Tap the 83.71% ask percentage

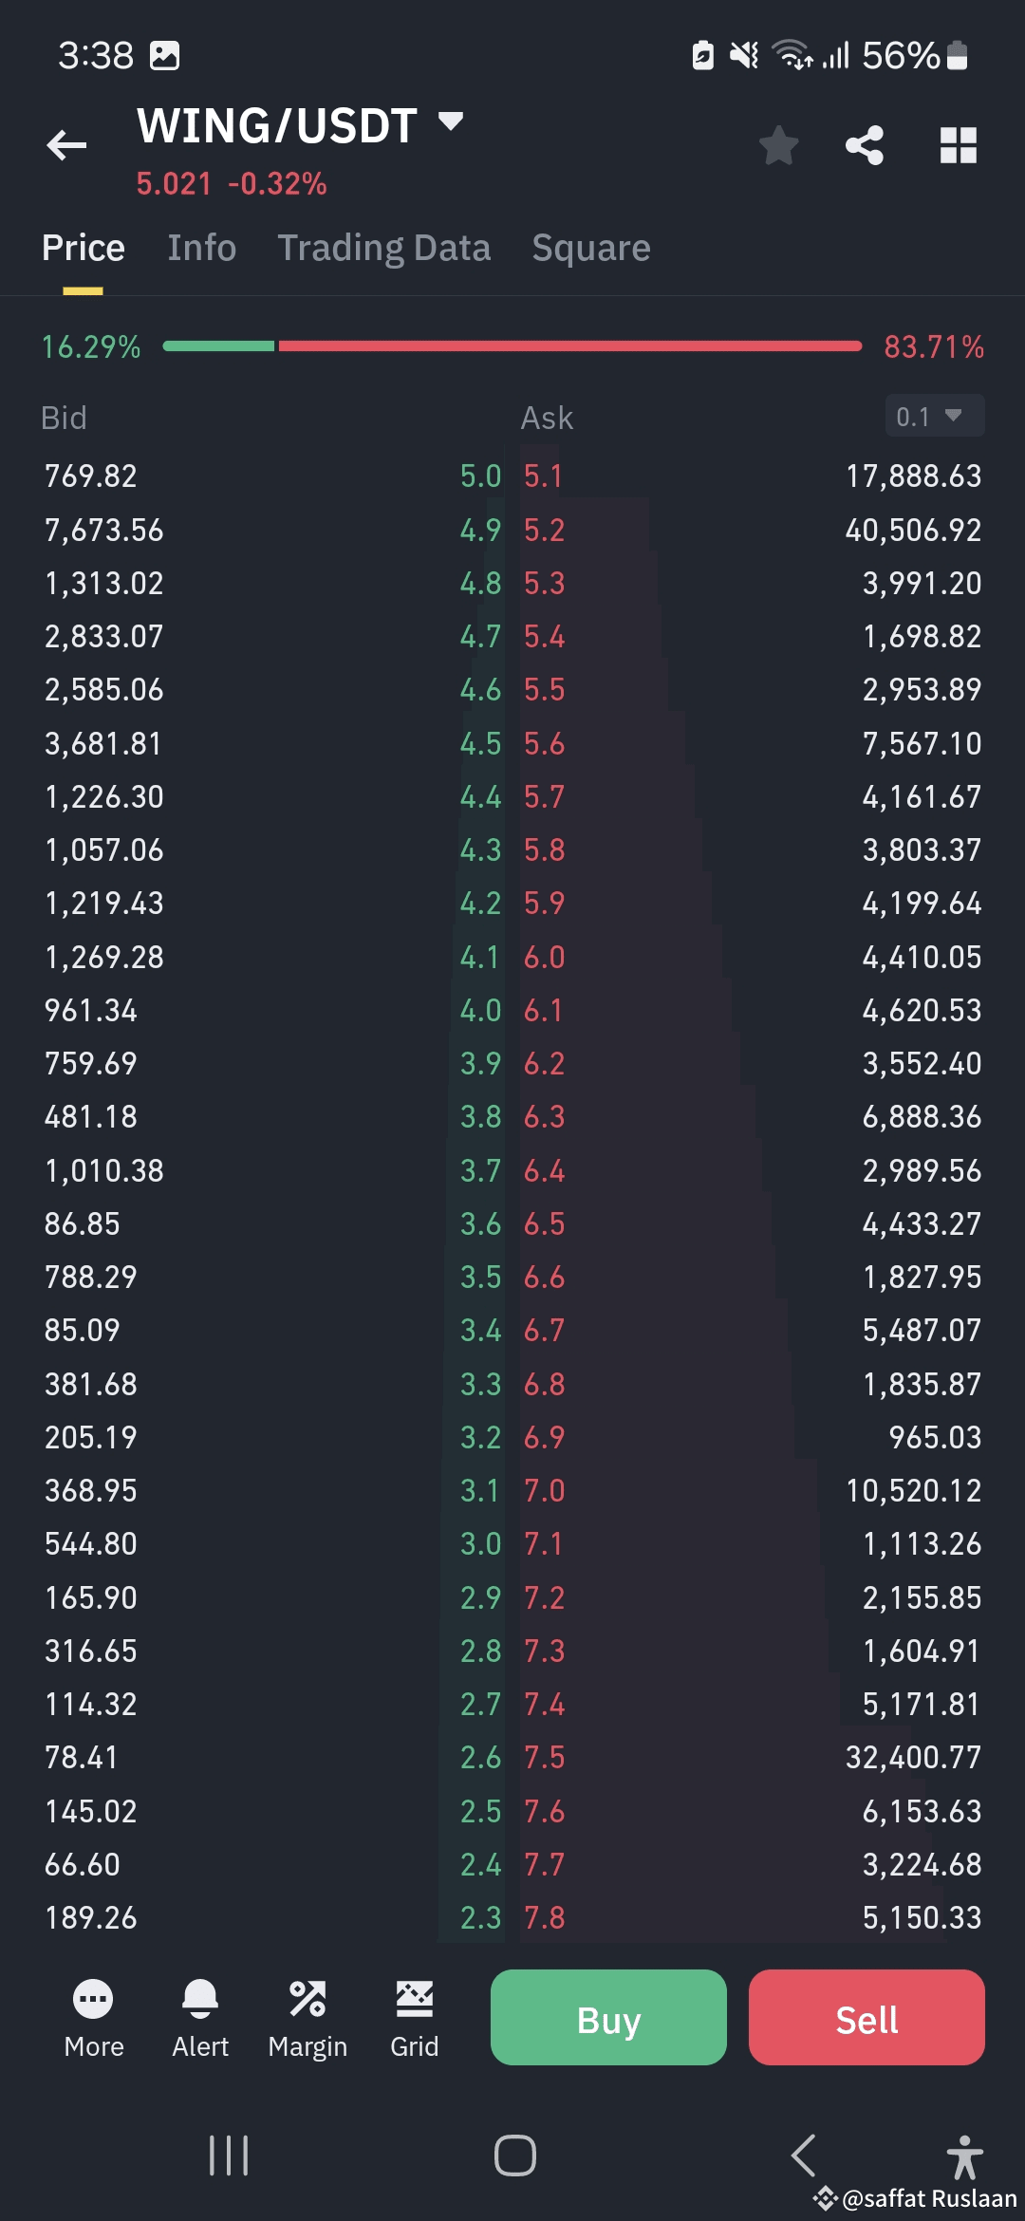(934, 347)
